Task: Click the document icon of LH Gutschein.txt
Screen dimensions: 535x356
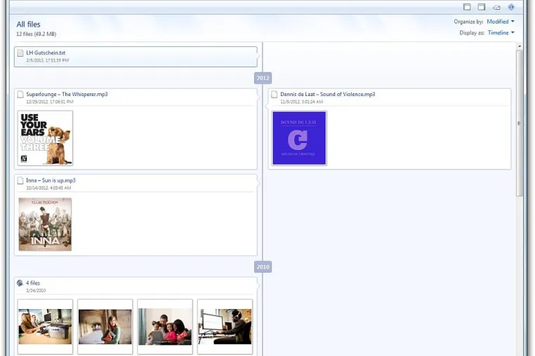Action: tap(20, 53)
